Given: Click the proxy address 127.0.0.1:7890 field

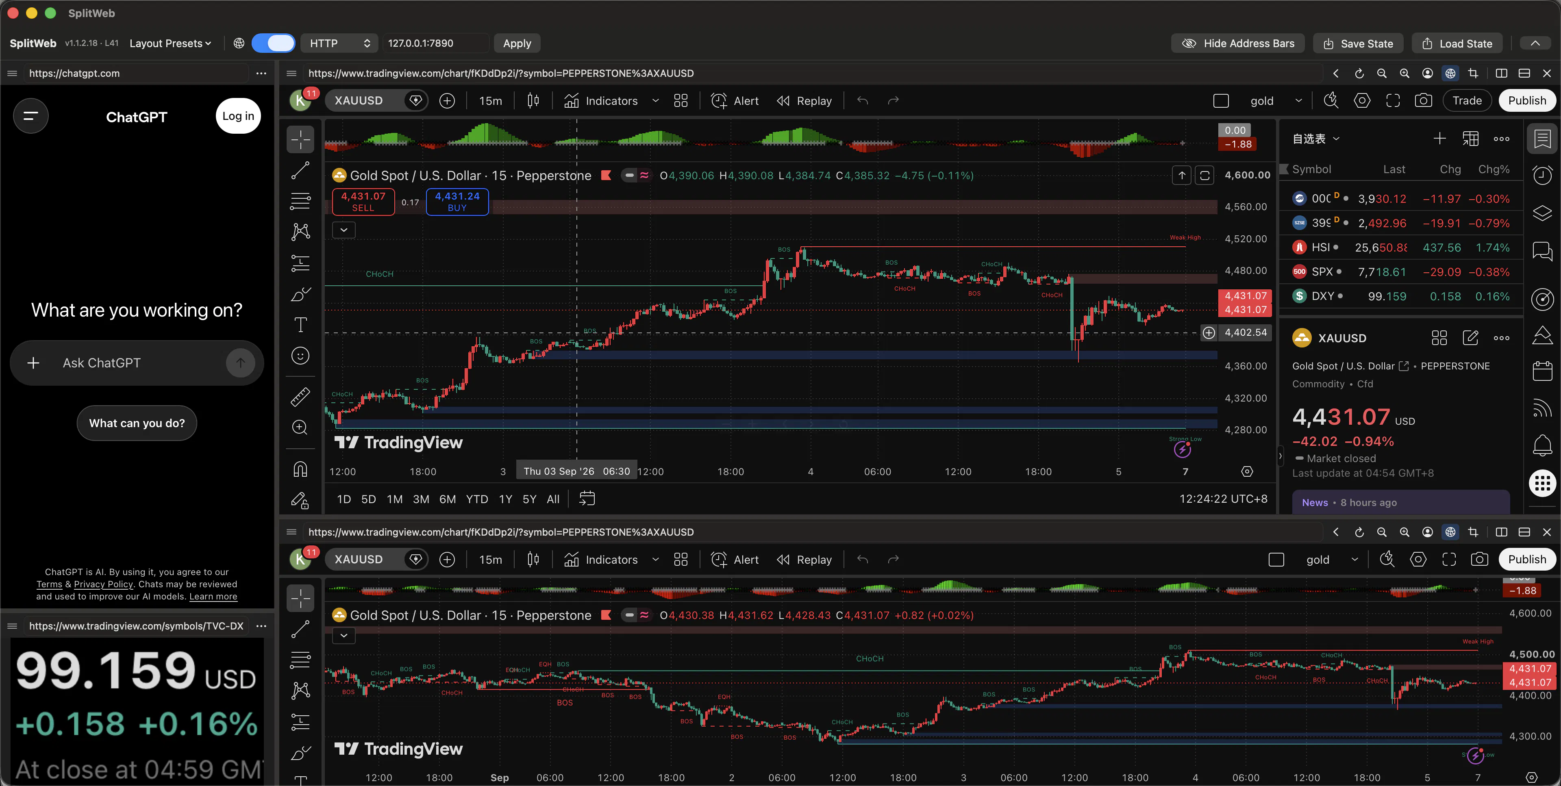Looking at the screenshot, I should (x=436, y=43).
